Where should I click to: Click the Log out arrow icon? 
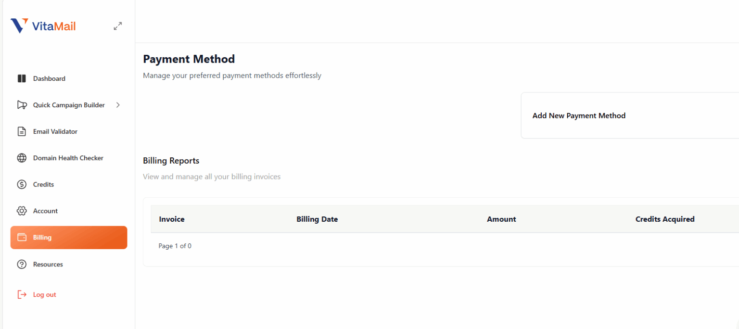(x=22, y=294)
